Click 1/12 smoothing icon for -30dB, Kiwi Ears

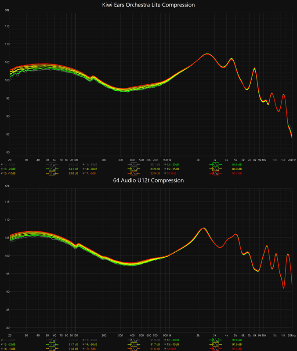pyautogui.click(x=216, y=165)
